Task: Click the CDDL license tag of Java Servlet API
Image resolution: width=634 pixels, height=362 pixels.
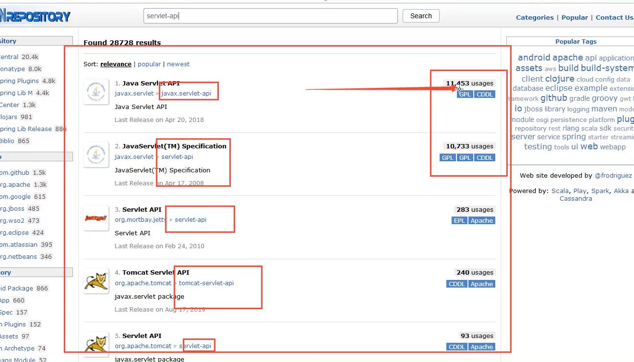Action: point(484,94)
